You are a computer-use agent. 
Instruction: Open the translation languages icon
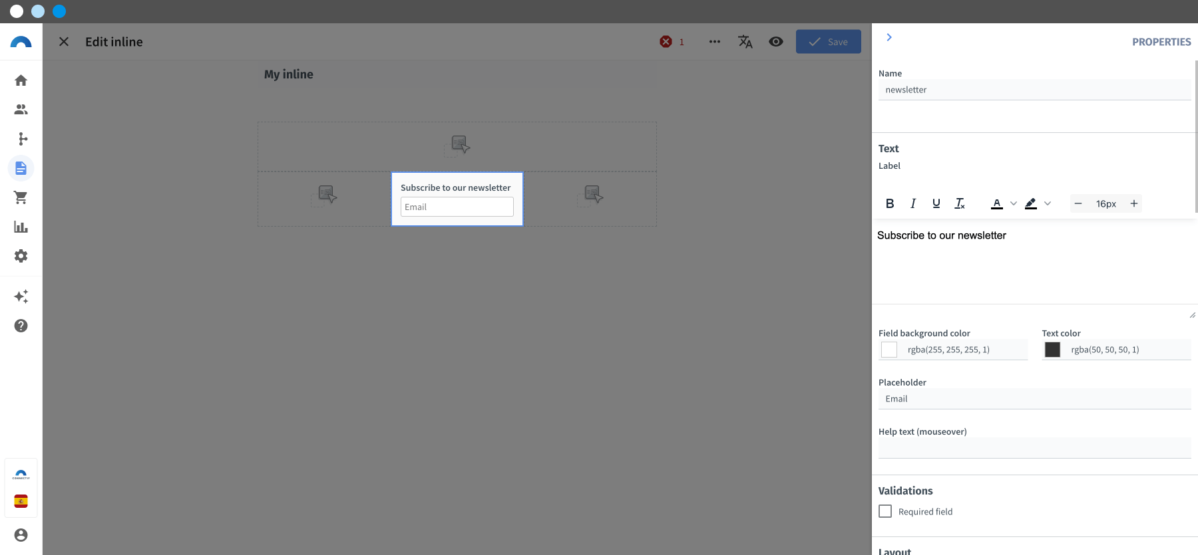[x=745, y=42]
